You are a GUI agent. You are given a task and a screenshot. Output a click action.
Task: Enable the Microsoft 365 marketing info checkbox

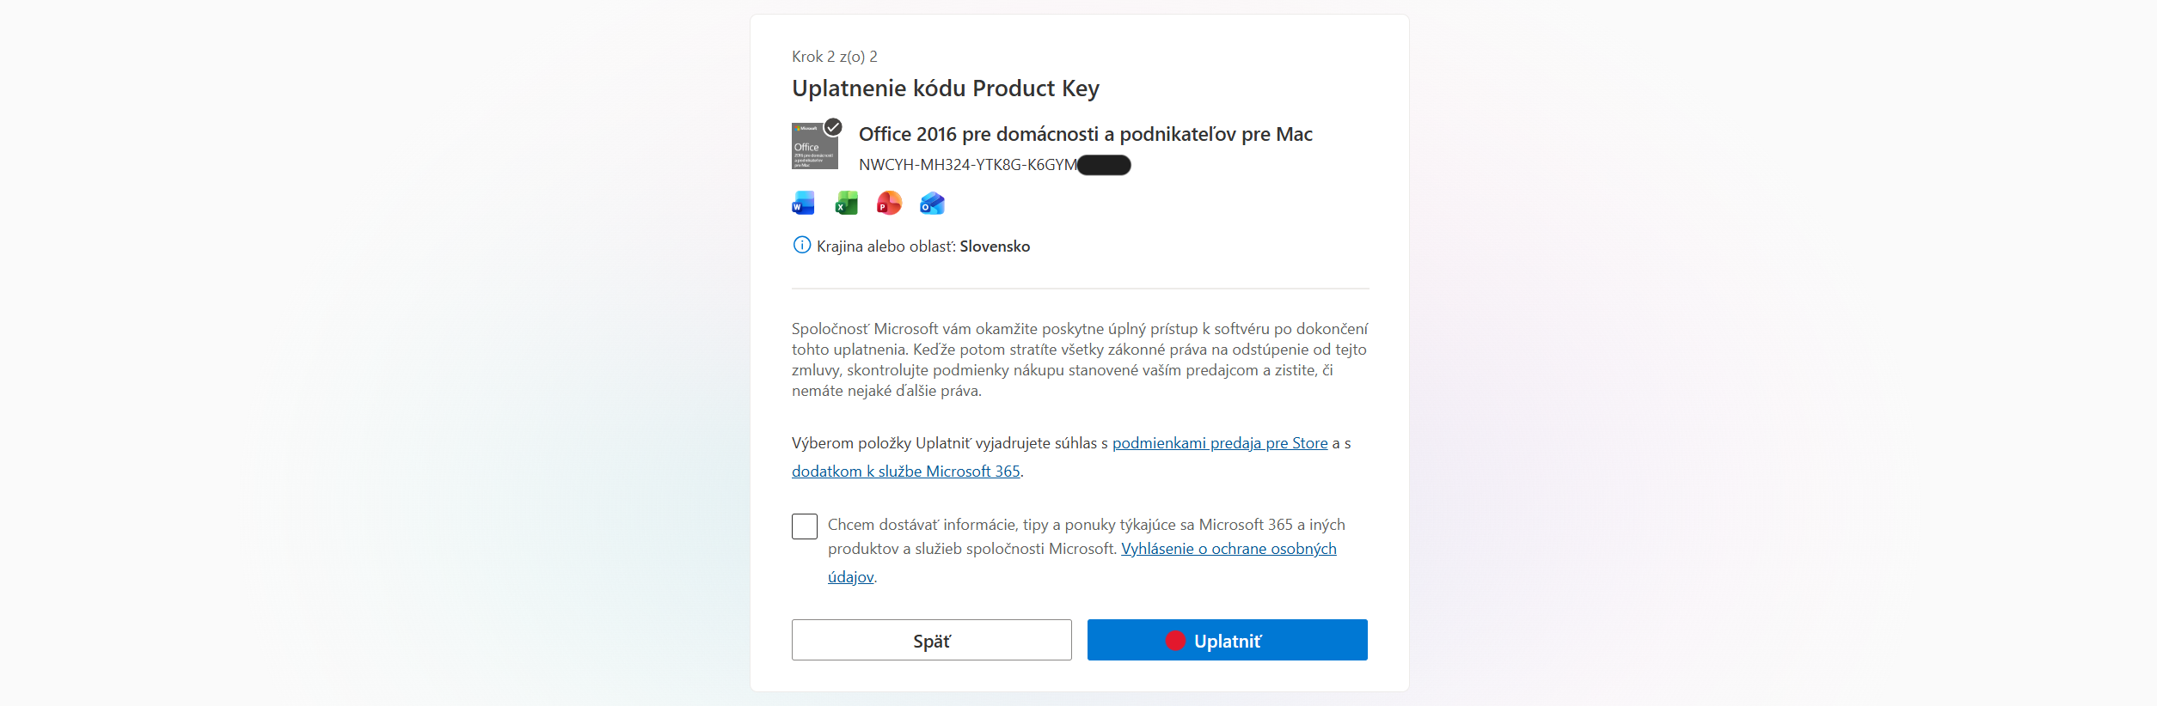point(805,526)
